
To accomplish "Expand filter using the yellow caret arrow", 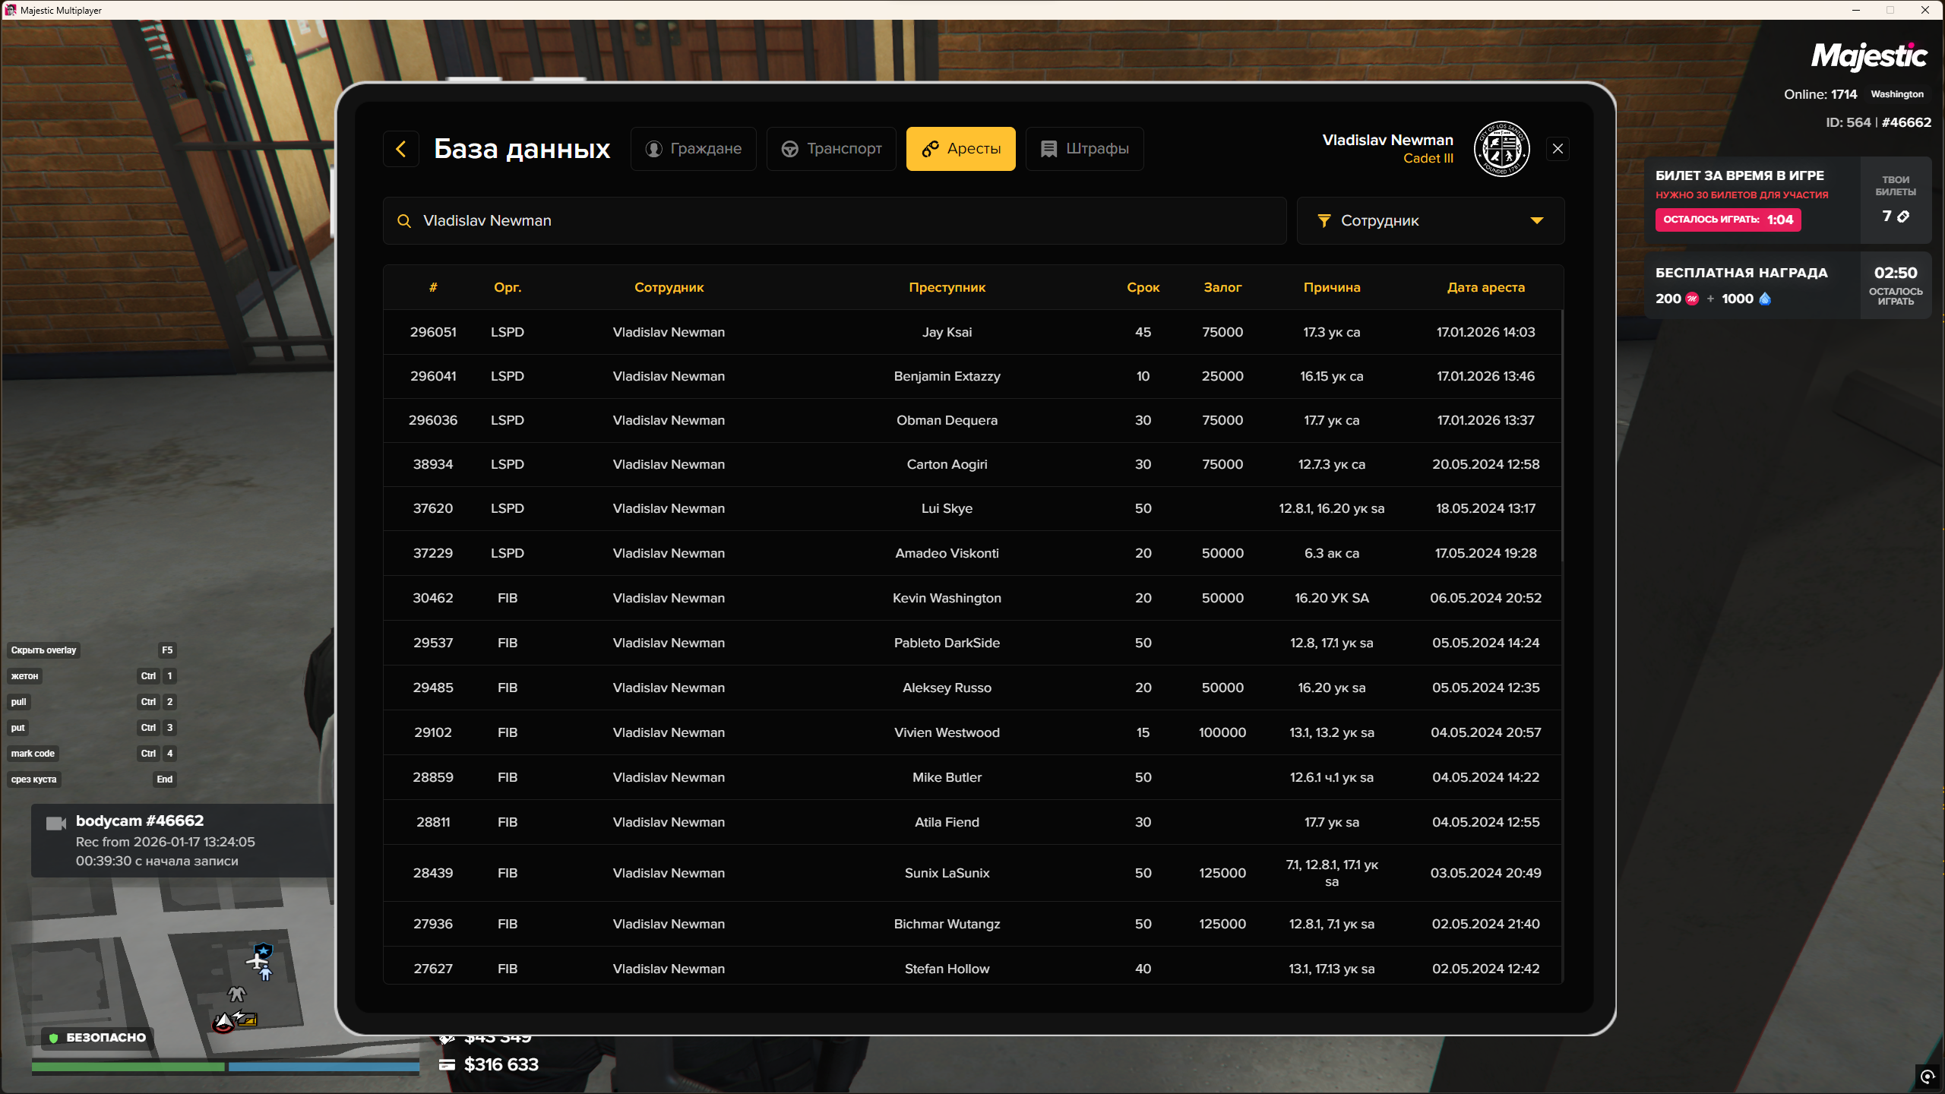I will tap(1537, 221).
